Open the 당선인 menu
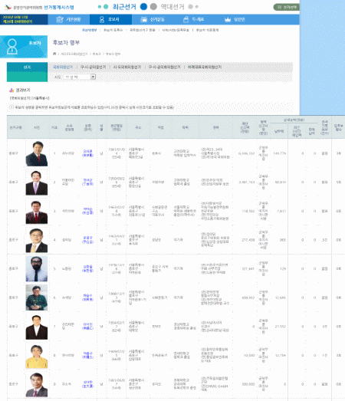 pyautogui.click(x=235, y=19)
